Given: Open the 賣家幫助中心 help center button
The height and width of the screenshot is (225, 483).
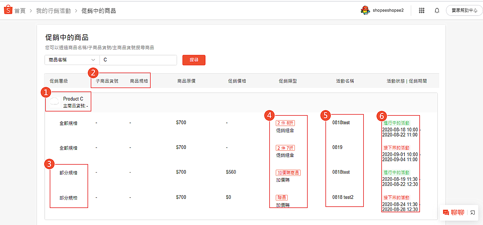Looking at the screenshot, I should pyautogui.click(x=464, y=10).
